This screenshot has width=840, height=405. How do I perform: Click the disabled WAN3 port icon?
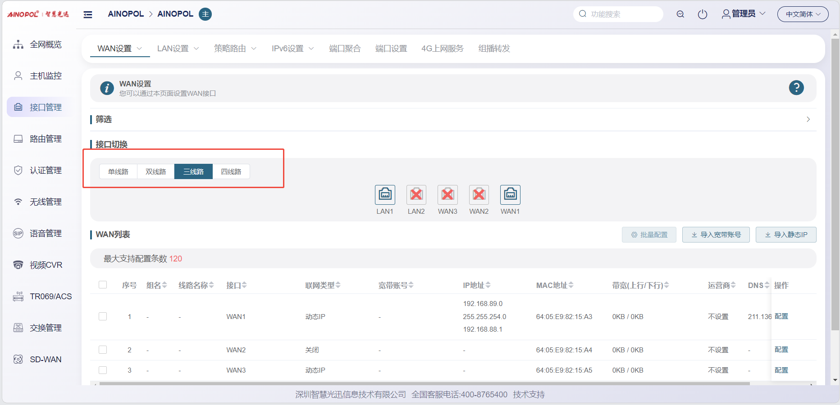point(447,195)
